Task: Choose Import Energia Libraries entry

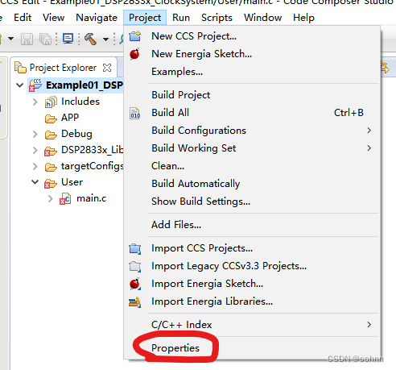Action: [252, 301]
